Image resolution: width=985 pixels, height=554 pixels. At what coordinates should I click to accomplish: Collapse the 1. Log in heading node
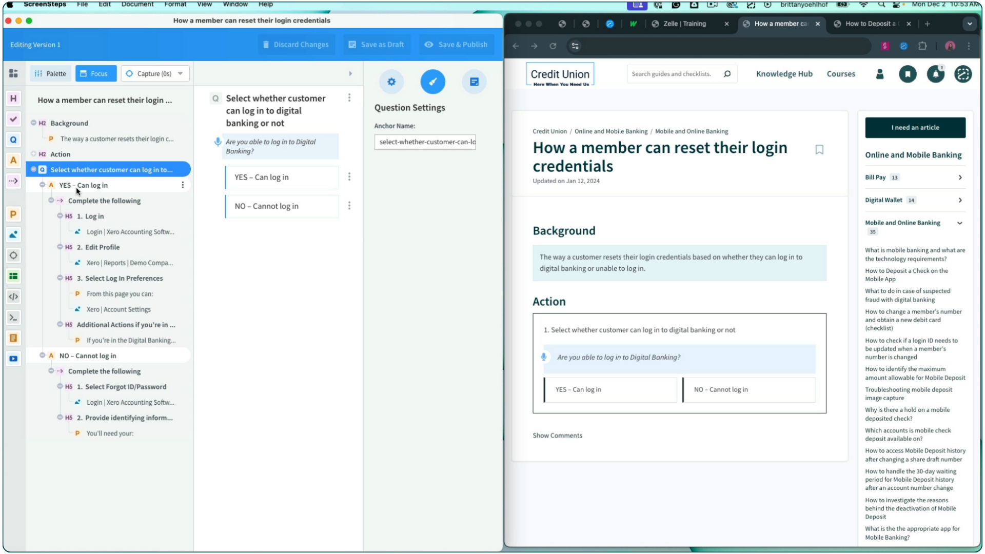60,216
